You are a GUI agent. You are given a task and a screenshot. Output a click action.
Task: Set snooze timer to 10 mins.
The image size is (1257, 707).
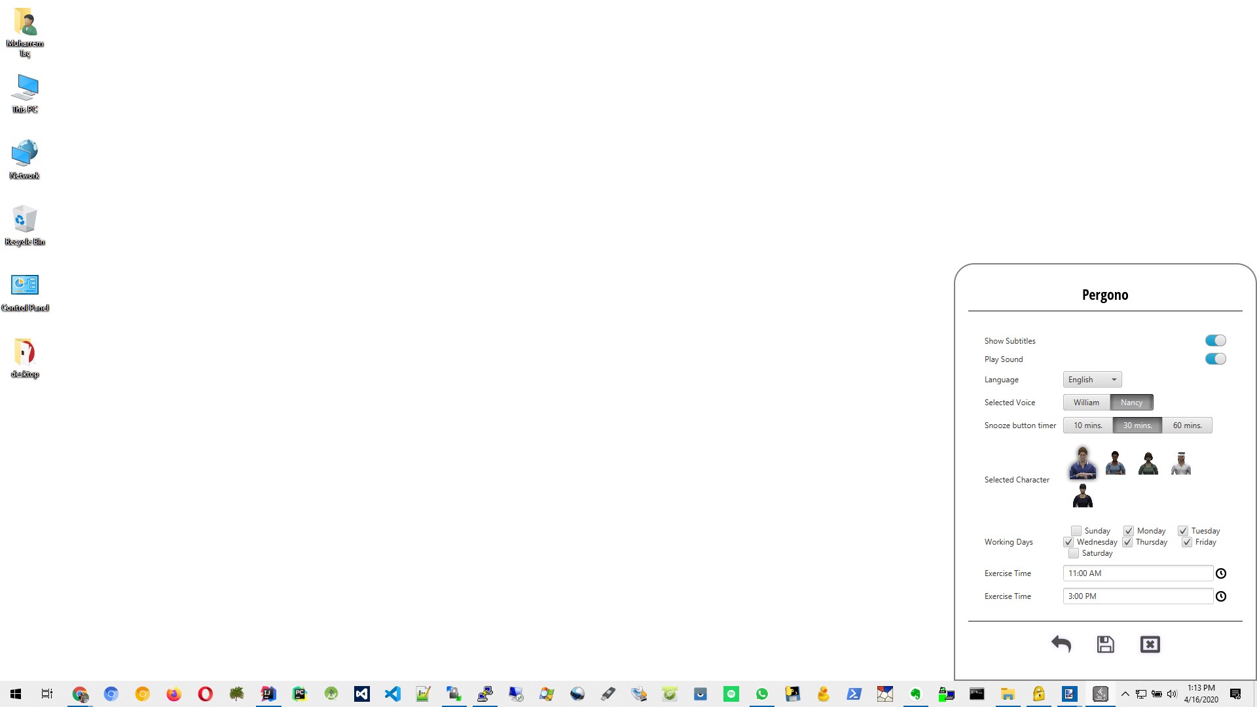pos(1087,426)
